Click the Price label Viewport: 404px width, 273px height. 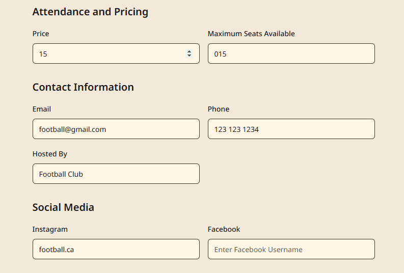tap(41, 34)
